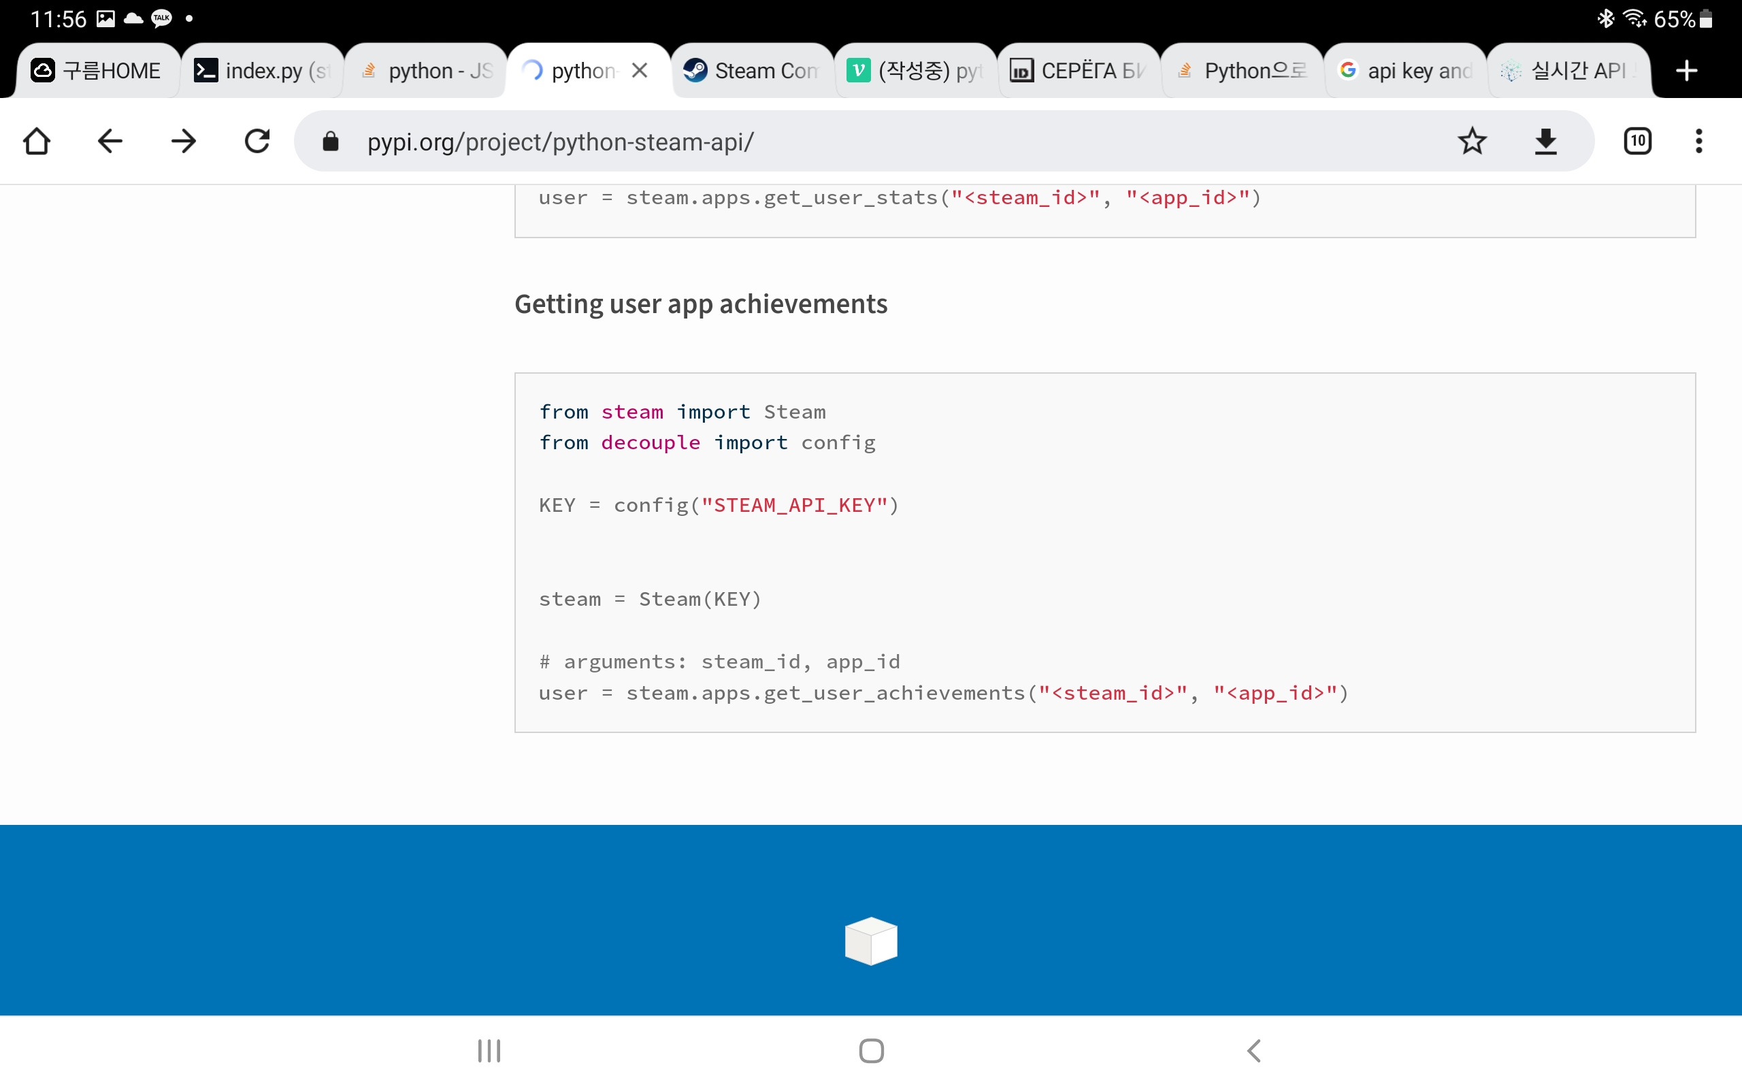Click the '# arguments: steam_id, app_id' comment
This screenshot has height=1089, width=1742.
(719, 661)
